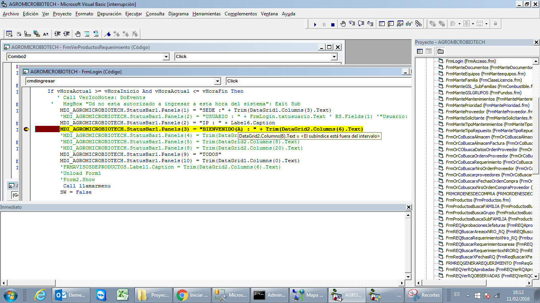Click Toggle Breakpoint hand in edit toolbar

tap(78, 34)
